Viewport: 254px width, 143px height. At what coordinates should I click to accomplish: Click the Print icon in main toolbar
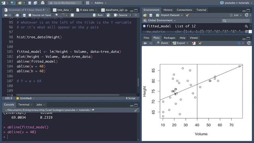42,3
